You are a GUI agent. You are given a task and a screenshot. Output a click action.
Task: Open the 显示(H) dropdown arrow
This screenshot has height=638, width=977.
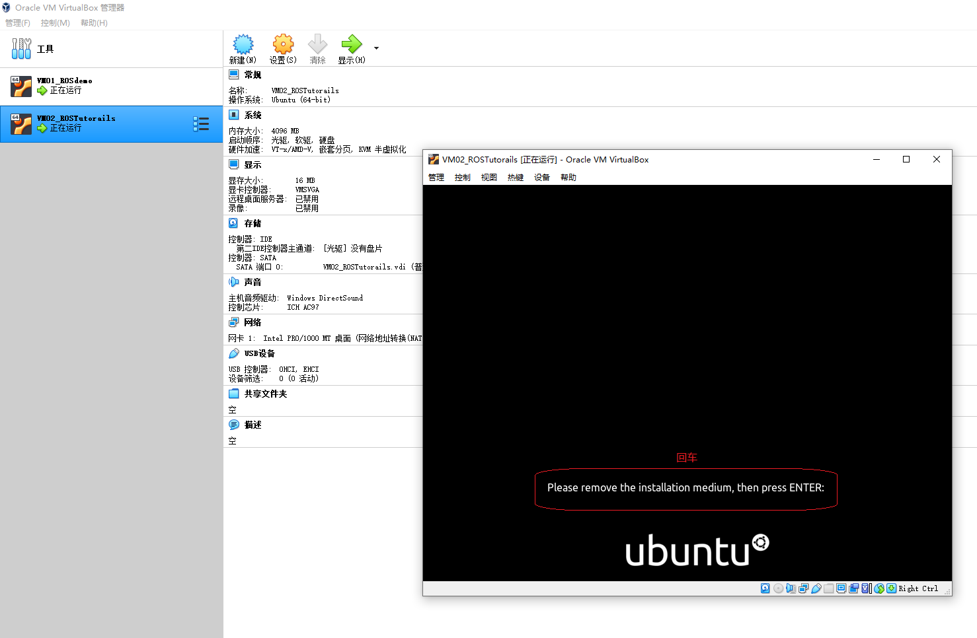[375, 48]
